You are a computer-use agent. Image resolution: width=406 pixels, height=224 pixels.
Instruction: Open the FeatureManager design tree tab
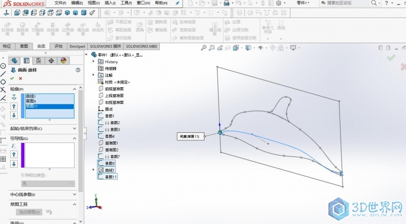[x=14, y=60]
